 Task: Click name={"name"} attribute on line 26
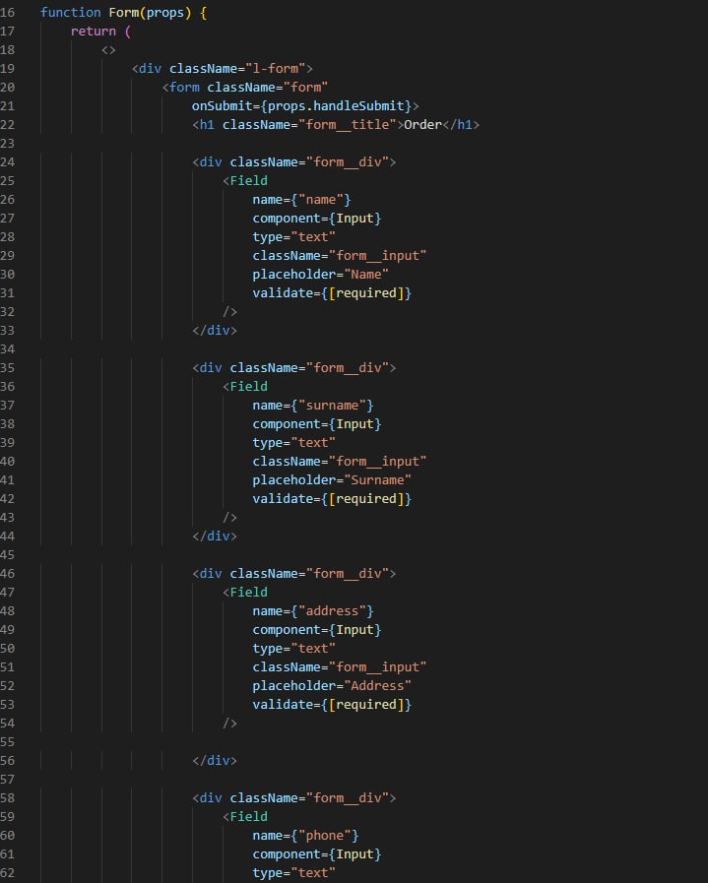[302, 200]
